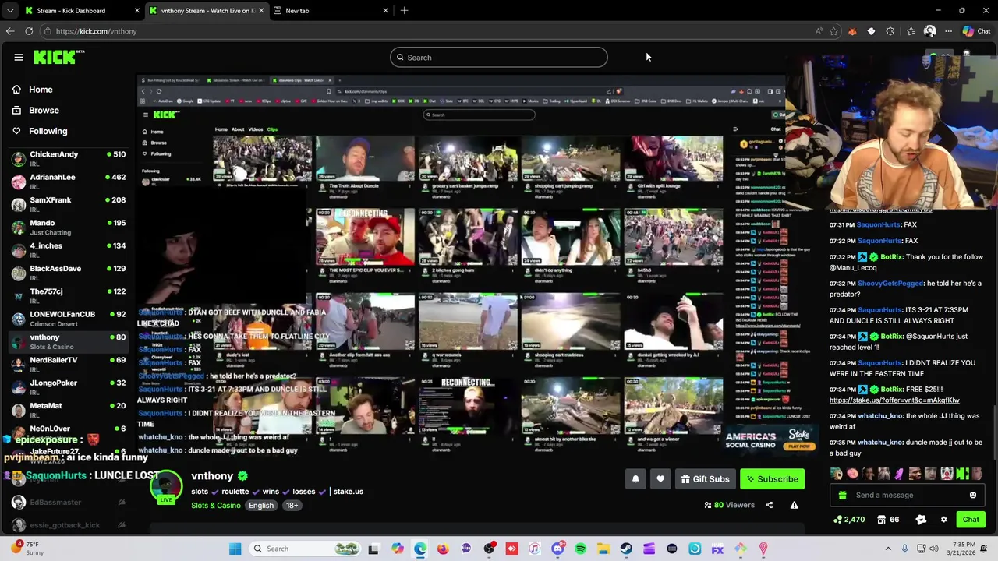998x561 pixels.
Task: Report stream with warning triangle icon
Action: point(794,505)
